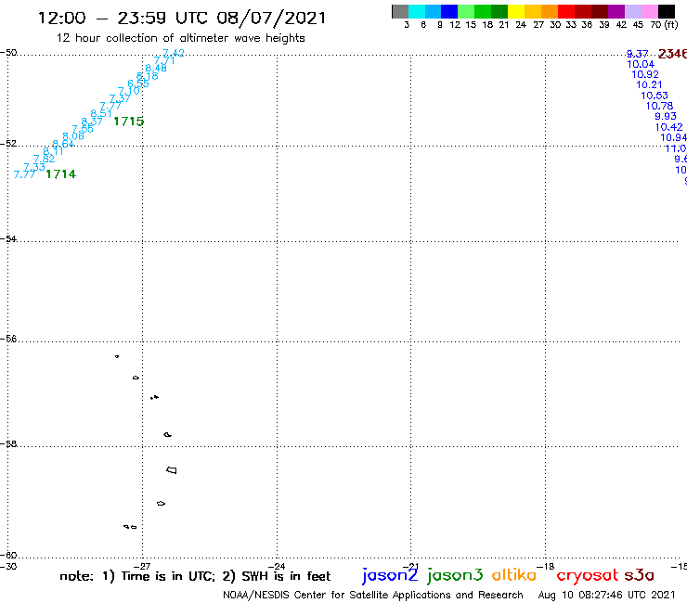Select the cryosat satellite label

click(588, 576)
